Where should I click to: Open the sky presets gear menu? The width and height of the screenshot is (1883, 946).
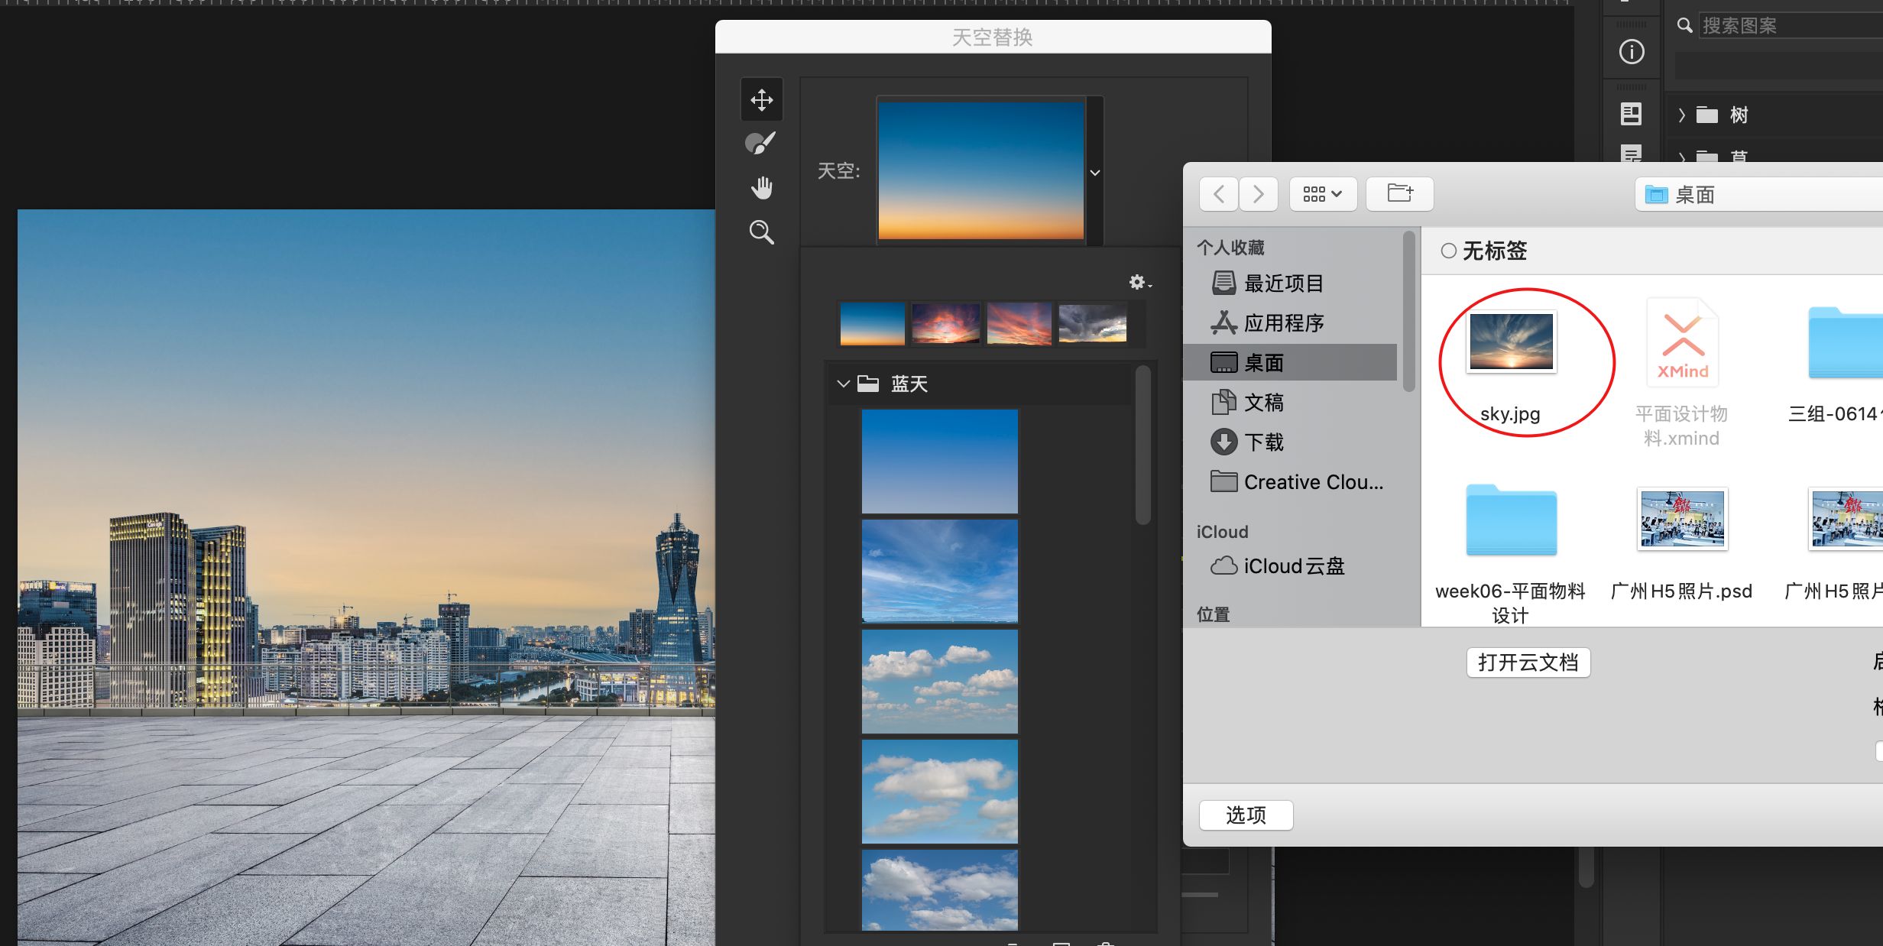tap(1139, 283)
